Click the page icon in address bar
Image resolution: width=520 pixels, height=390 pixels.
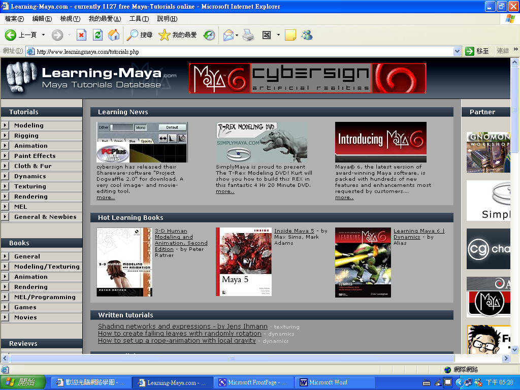31,51
